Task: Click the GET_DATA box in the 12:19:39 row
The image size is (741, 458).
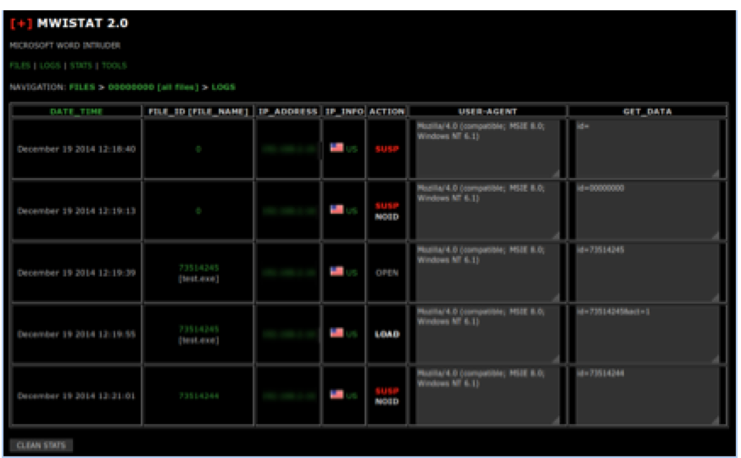Action: click(647, 273)
